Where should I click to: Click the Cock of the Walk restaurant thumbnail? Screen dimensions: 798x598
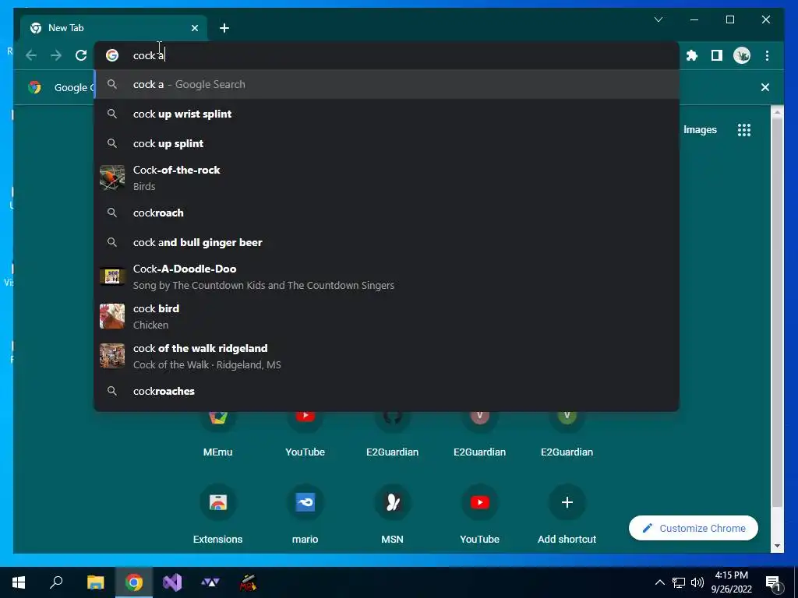click(x=112, y=356)
